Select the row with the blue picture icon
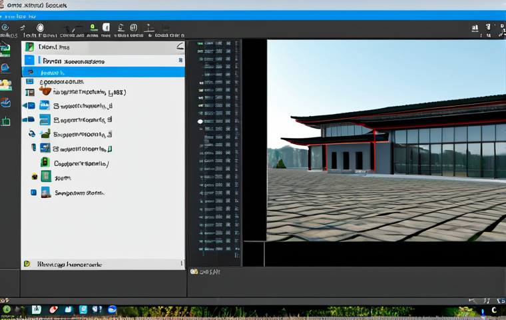506x320 pixels. coord(103,149)
